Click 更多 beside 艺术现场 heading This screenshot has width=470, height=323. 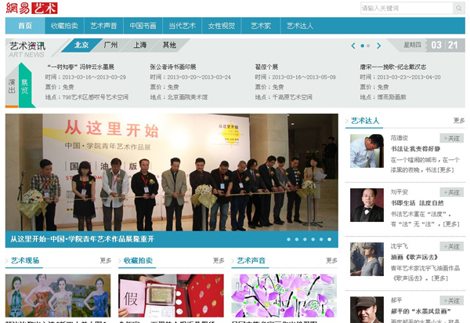point(106,260)
